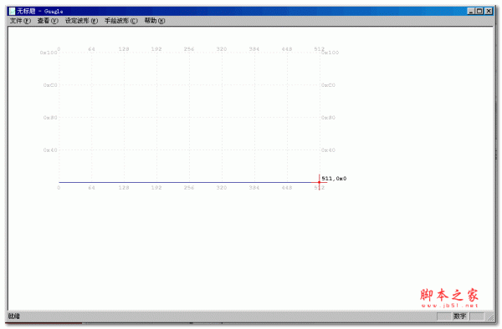Open the 帮助(H) menu
Screen dimensions: 502x329
pos(155,21)
